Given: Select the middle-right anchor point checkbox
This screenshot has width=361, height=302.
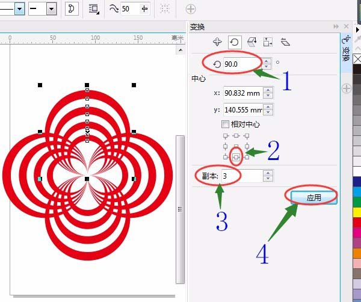Looking at the screenshot, I should pos(247,146).
